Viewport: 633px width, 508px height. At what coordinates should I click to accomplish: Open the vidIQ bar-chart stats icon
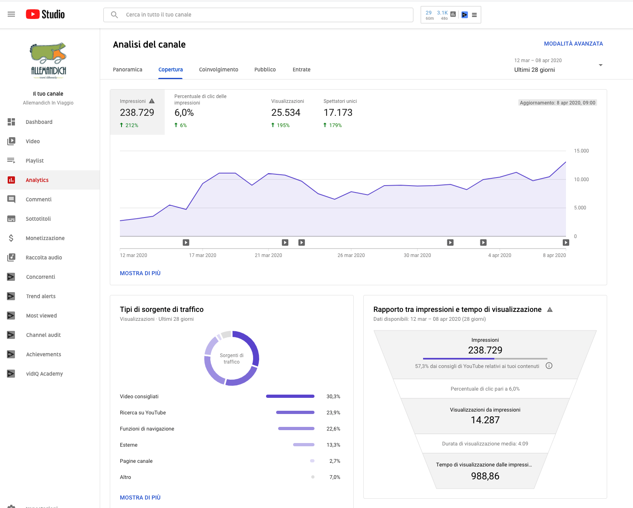tap(453, 15)
